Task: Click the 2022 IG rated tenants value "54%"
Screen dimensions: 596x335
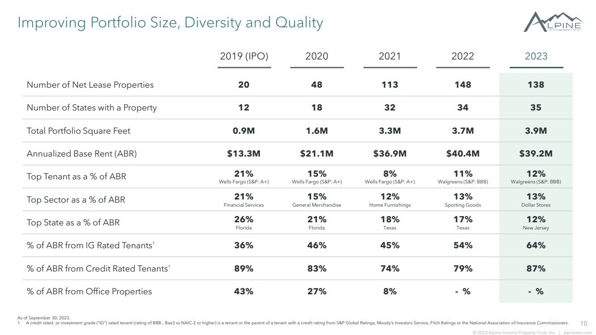Action: click(x=463, y=245)
